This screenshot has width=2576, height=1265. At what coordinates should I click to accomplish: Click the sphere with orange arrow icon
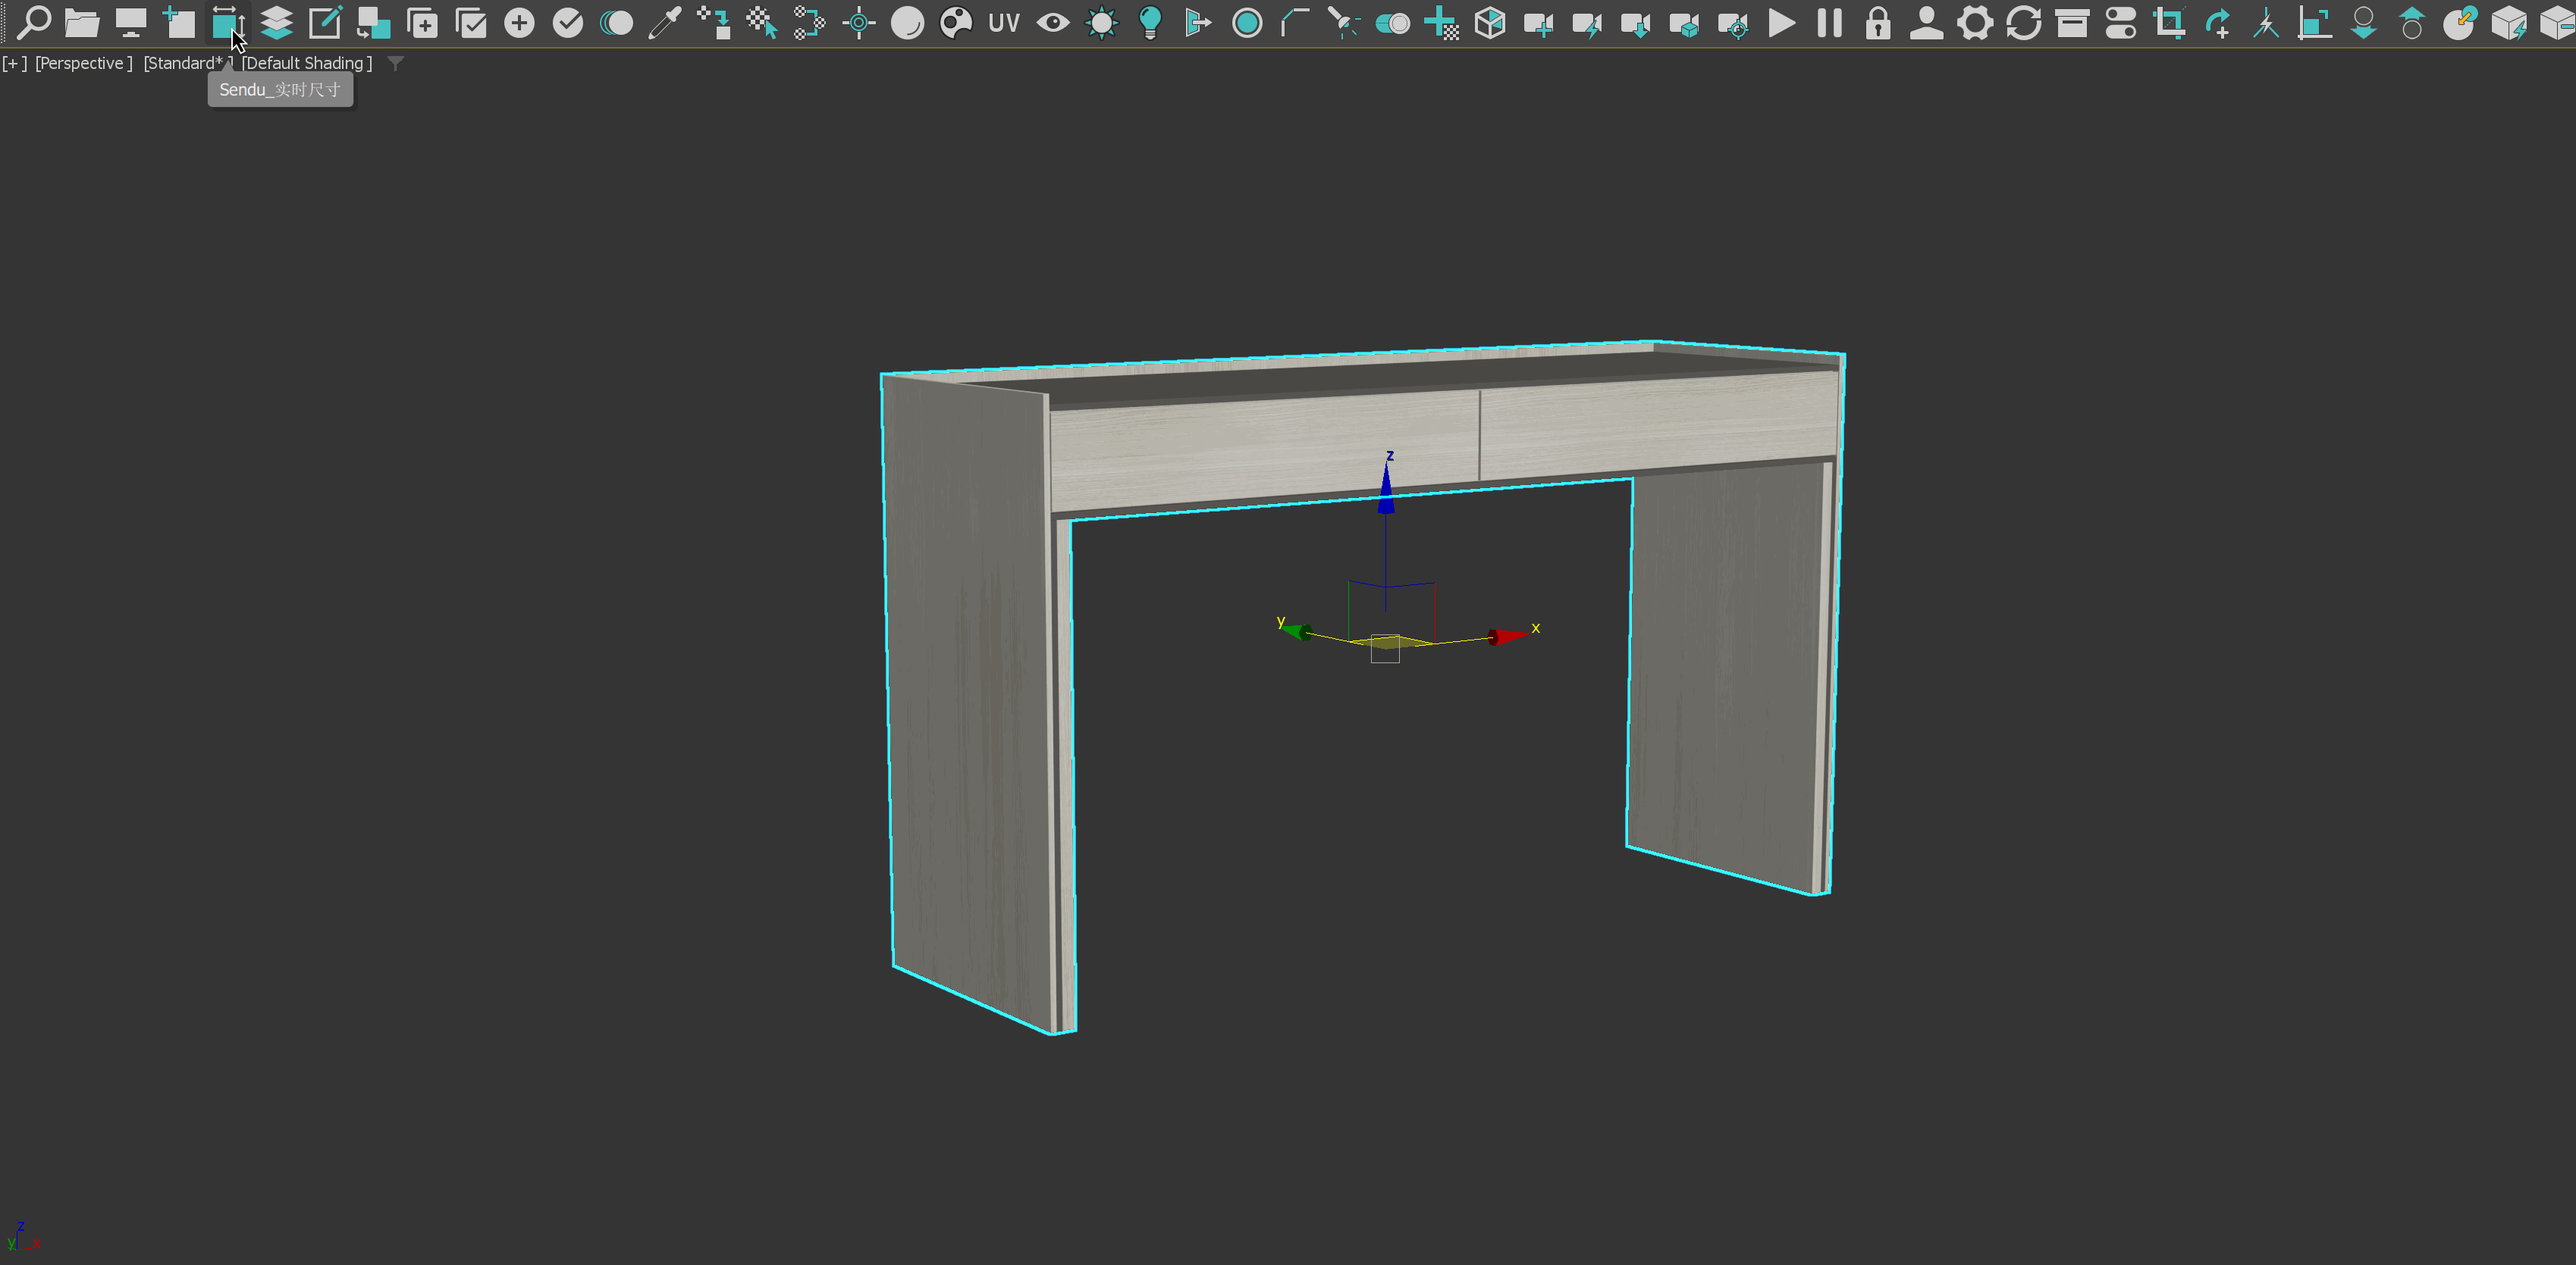coord(2460,22)
